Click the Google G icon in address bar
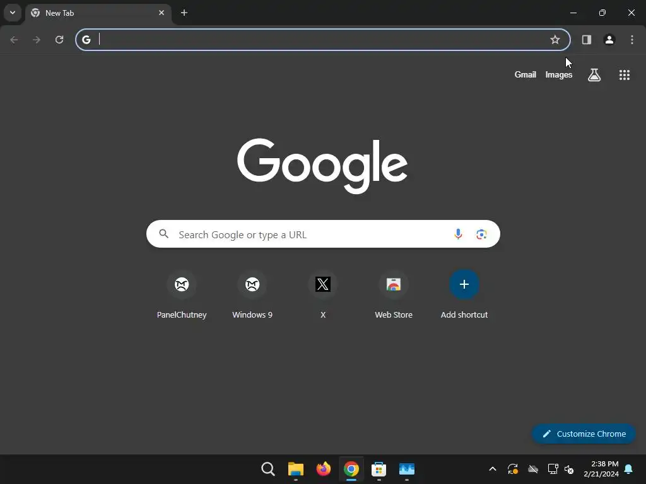Screen dimensions: 646x484 (x=86, y=40)
